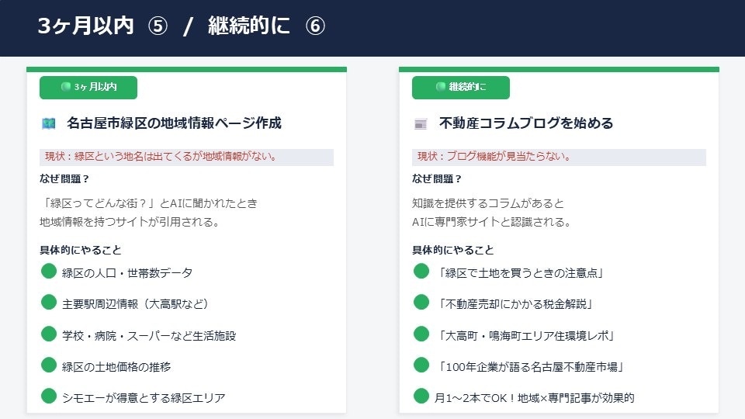This screenshot has height=419, width=745.
Task: Click the slide title 3ヶ月以内 ⑤ / 継続的に ⑥
Action: pos(182,26)
